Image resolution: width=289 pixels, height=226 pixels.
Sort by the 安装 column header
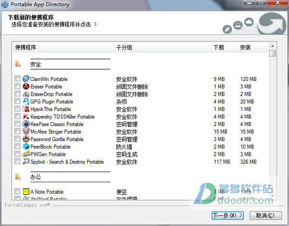point(253,47)
